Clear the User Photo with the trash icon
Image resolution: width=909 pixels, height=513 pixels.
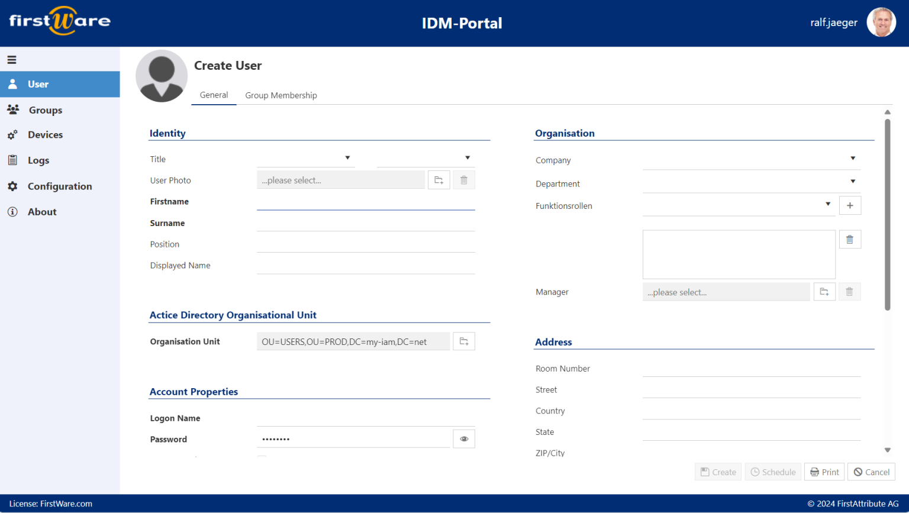pyautogui.click(x=464, y=179)
